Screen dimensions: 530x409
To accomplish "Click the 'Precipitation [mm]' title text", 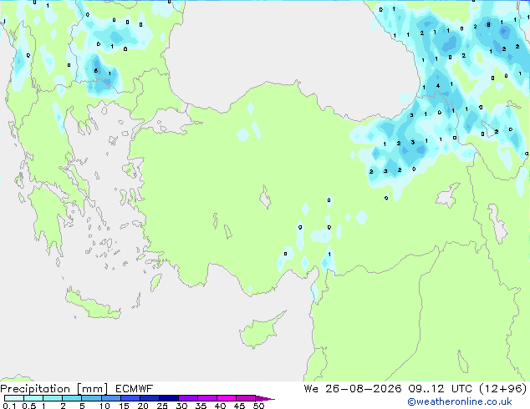I will (54, 389).
